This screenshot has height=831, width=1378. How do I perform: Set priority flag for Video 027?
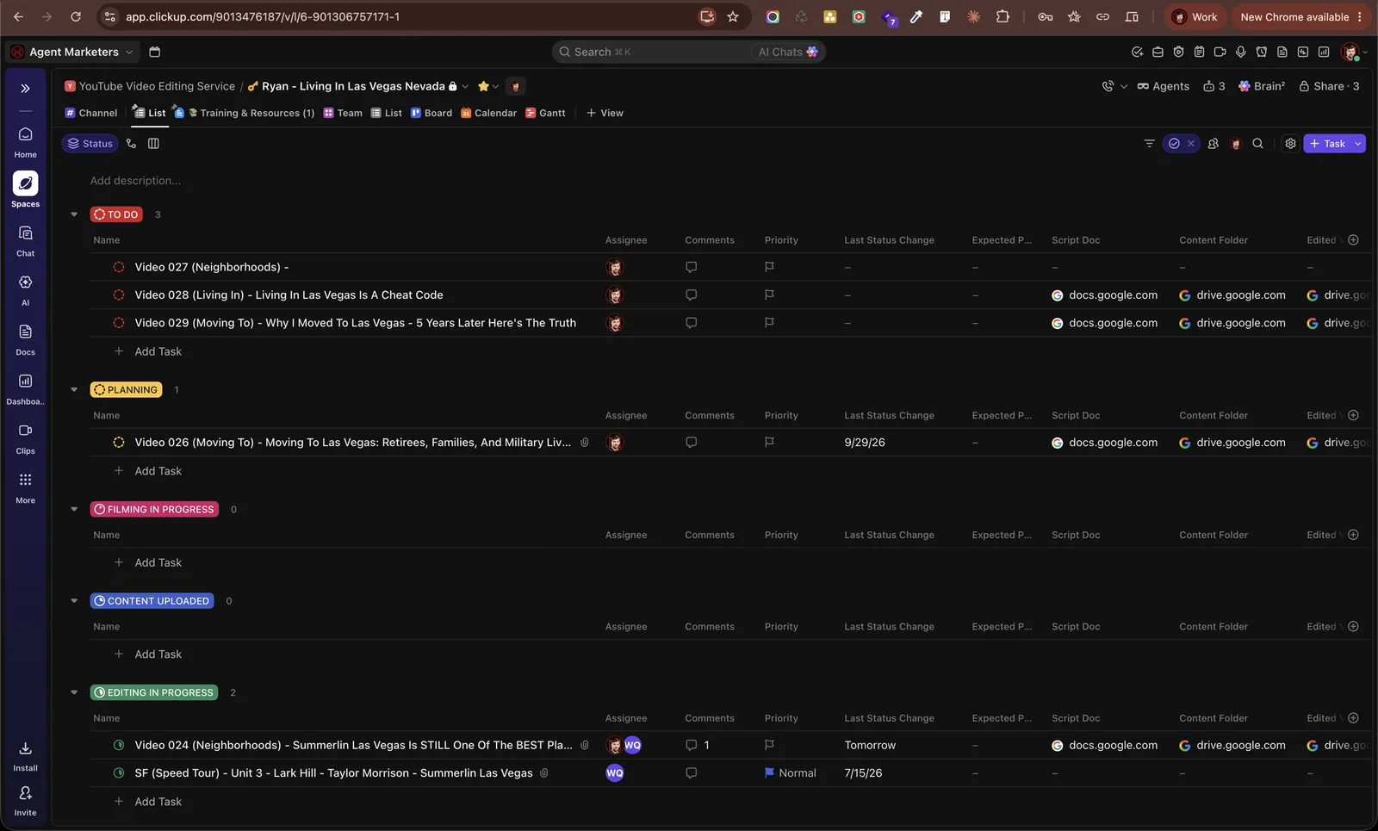[x=769, y=267]
